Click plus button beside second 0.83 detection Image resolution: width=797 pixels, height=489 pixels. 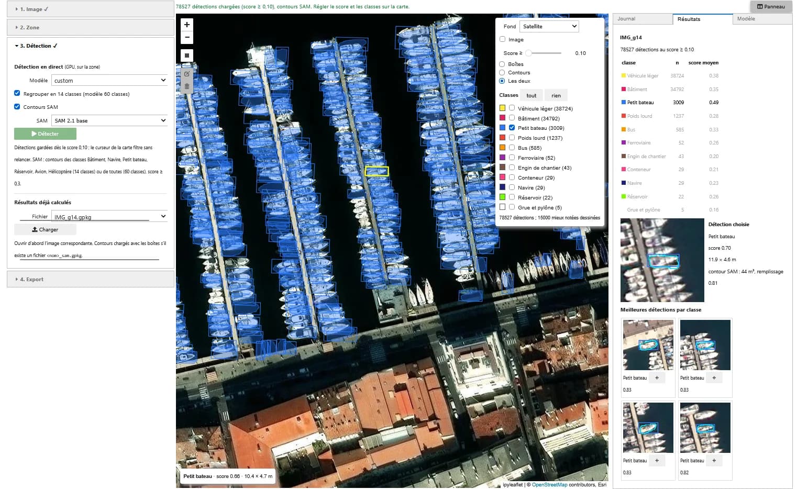[714, 377]
